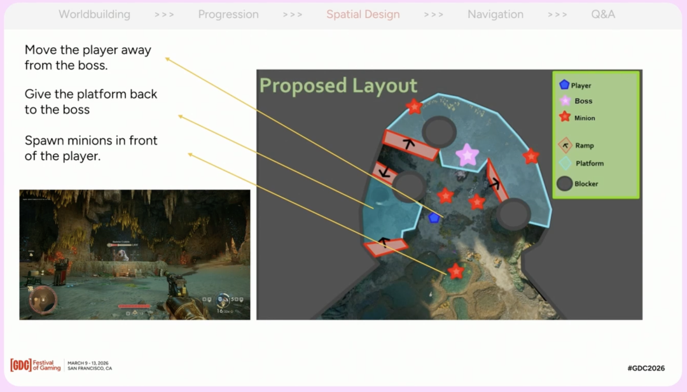Click the "SAN FRANCISCO, CA" text
The height and width of the screenshot is (392, 687).
pos(90,368)
